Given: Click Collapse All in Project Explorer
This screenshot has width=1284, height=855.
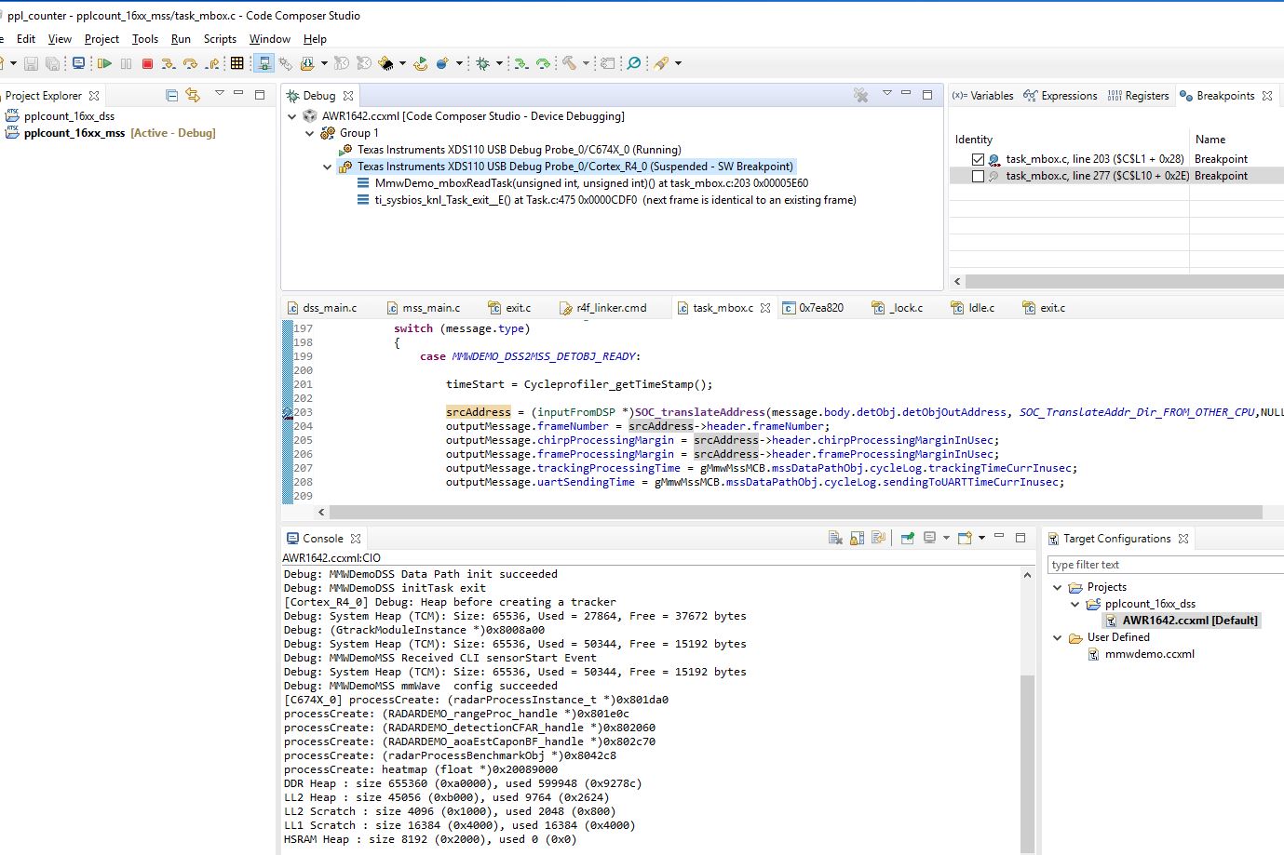Looking at the screenshot, I should tap(171, 95).
